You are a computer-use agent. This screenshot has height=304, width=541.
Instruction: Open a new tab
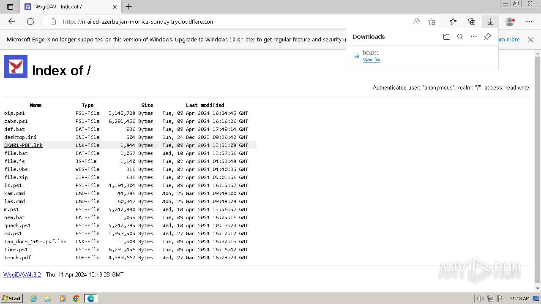(x=129, y=7)
